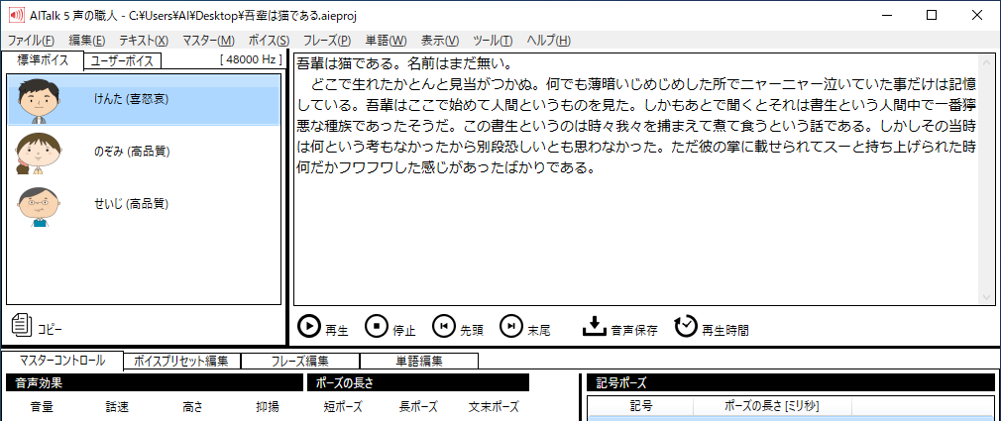Click the 高さ label
The image size is (1001, 421).
pyautogui.click(x=192, y=407)
